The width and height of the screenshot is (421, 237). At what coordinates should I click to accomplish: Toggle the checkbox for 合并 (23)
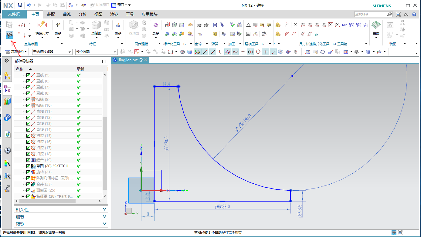point(28,184)
